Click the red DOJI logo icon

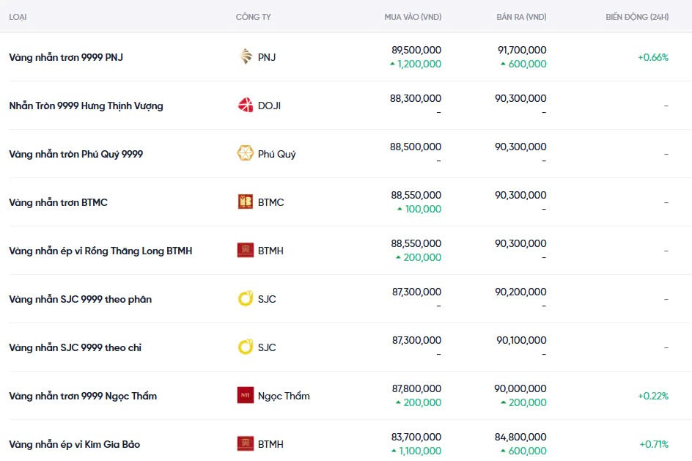246,106
